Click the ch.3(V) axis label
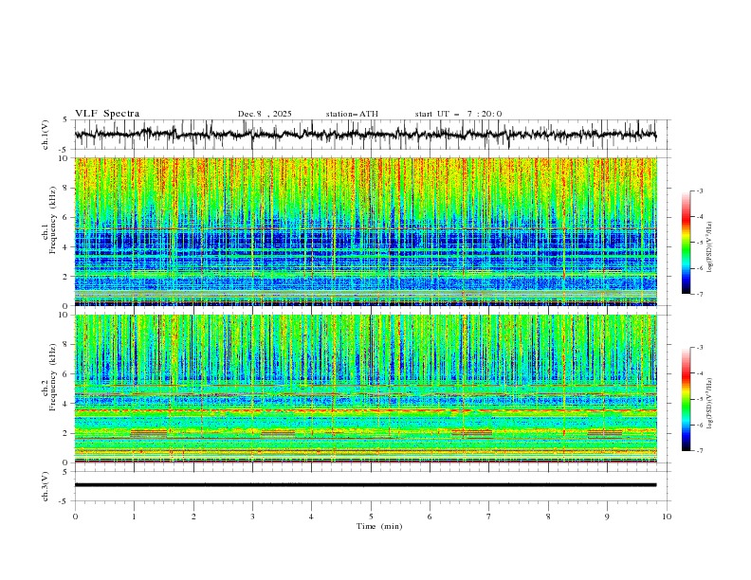Viewport: 751px width, 580px height. 46,486
